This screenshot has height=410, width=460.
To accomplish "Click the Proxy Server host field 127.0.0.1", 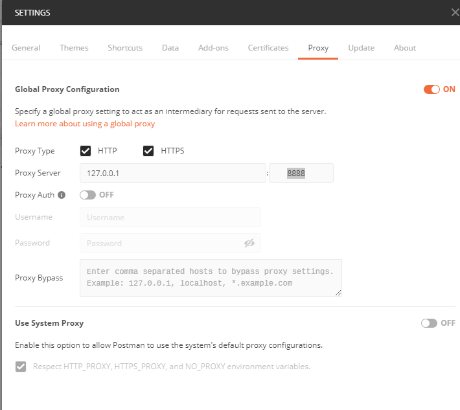I will point(173,174).
